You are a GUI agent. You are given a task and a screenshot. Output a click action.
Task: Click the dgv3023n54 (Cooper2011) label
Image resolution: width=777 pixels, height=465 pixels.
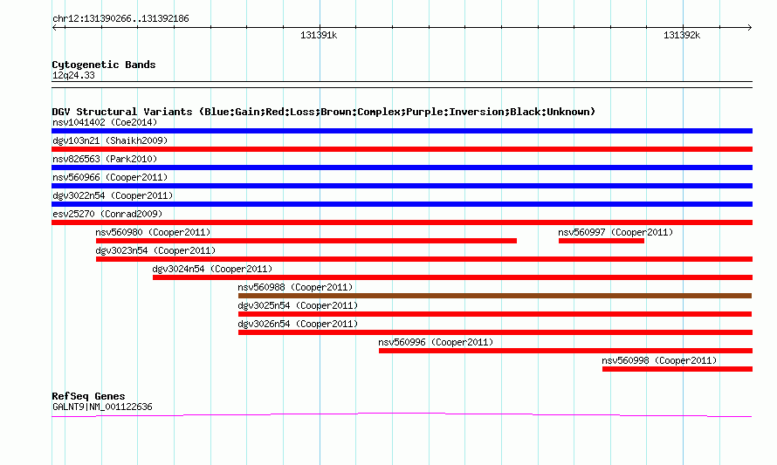(x=155, y=250)
